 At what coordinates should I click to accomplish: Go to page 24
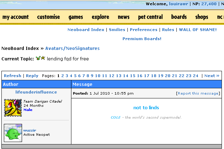(x=196, y=76)
